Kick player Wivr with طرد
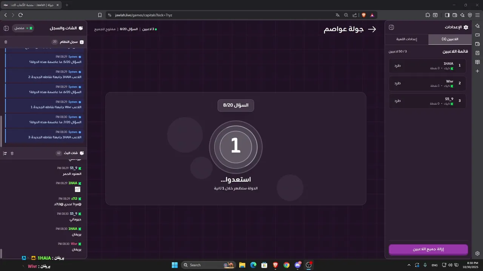The width and height of the screenshot is (483, 271). pos(397,83)
